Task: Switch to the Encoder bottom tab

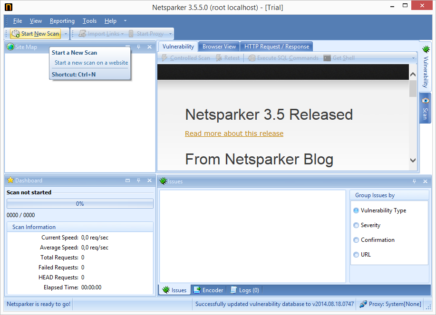Action: 209,290
